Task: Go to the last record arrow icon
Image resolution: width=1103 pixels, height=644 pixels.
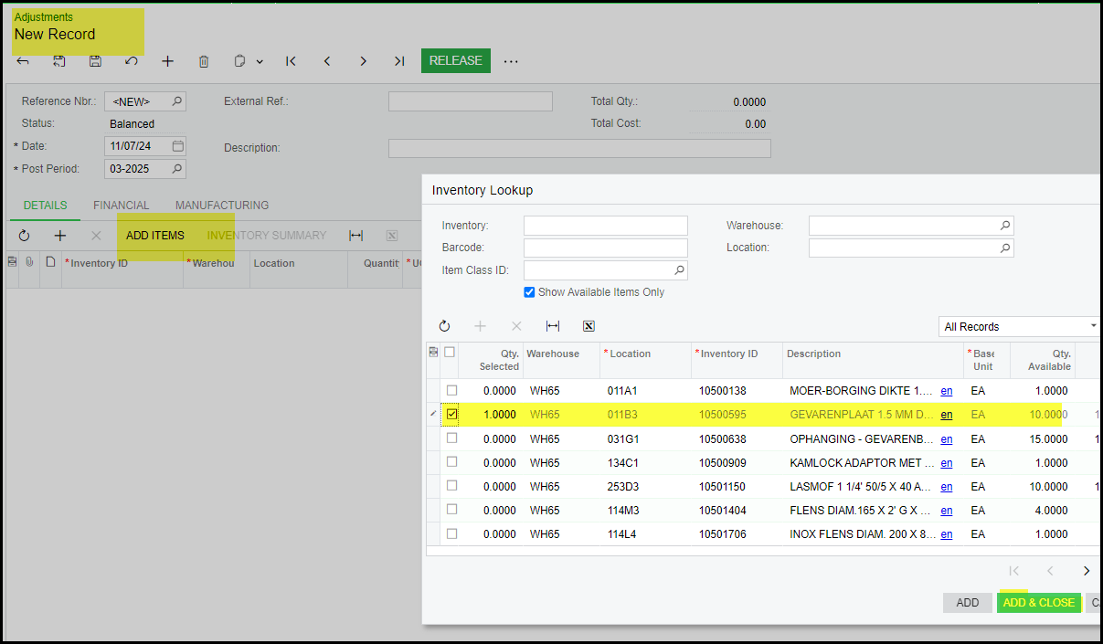Action: tap(399, 61)
